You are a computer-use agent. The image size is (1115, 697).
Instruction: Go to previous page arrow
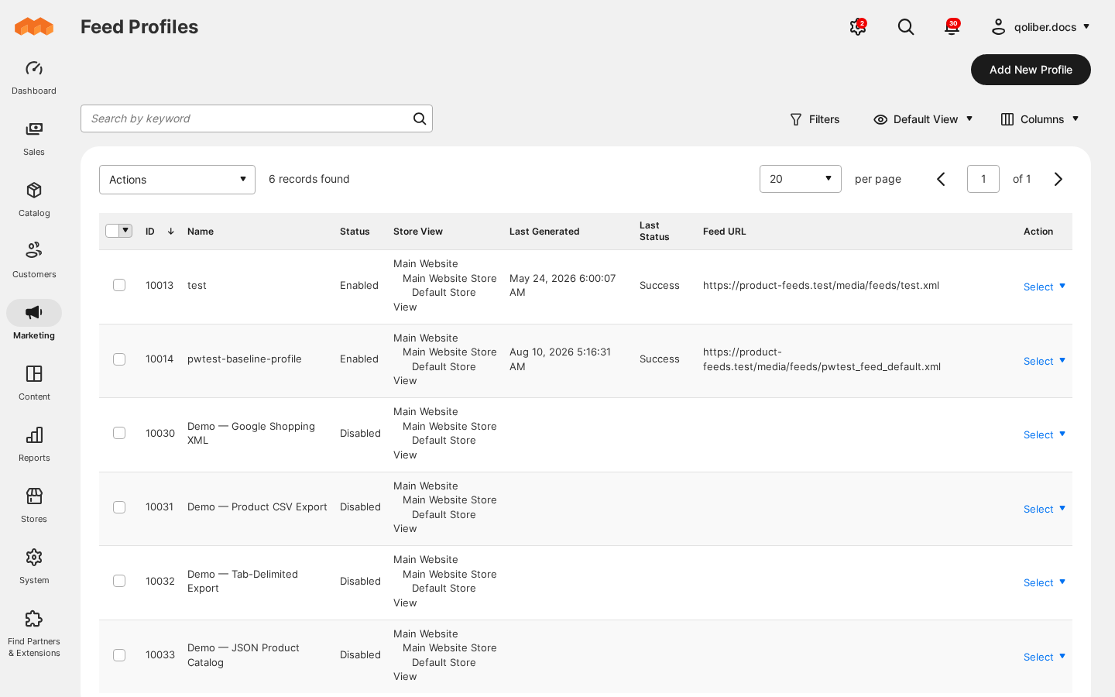pyautogui.click(x=941, y=179)
